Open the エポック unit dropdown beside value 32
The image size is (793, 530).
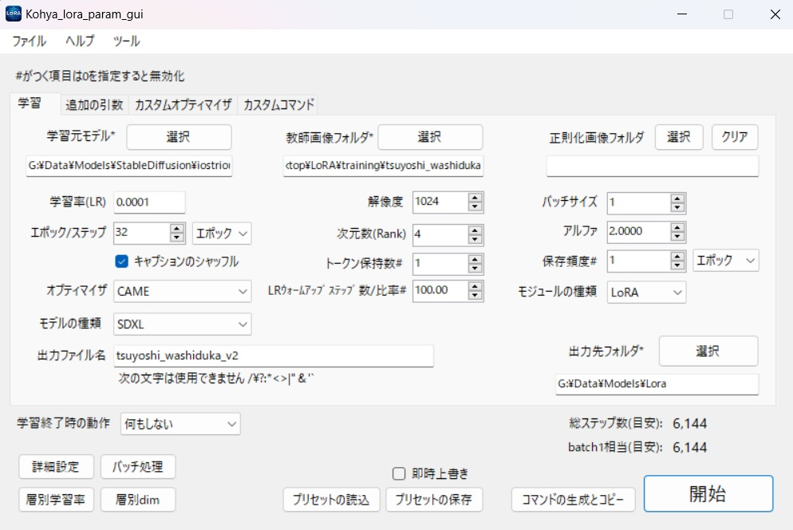coord(222,234)
